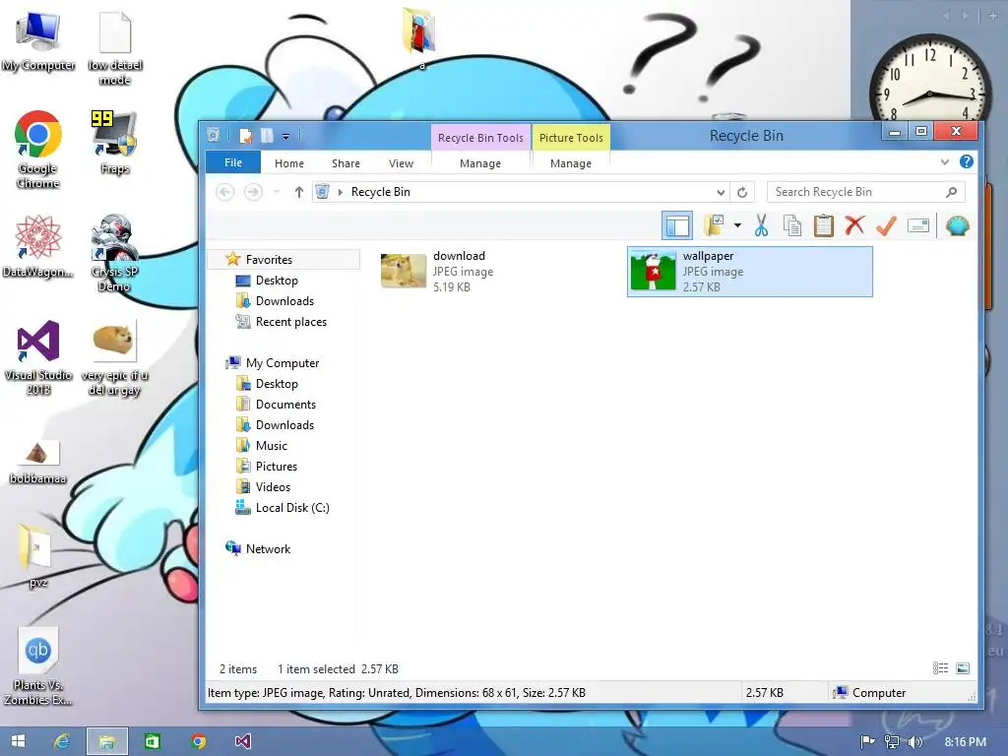Open Desktop under Favorites
Screen dimensions: 1008x756
coord(277,281)
